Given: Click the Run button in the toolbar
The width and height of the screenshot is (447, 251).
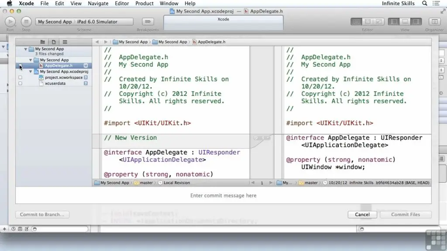Looking at the screenshot, I should tap(10, 22).
